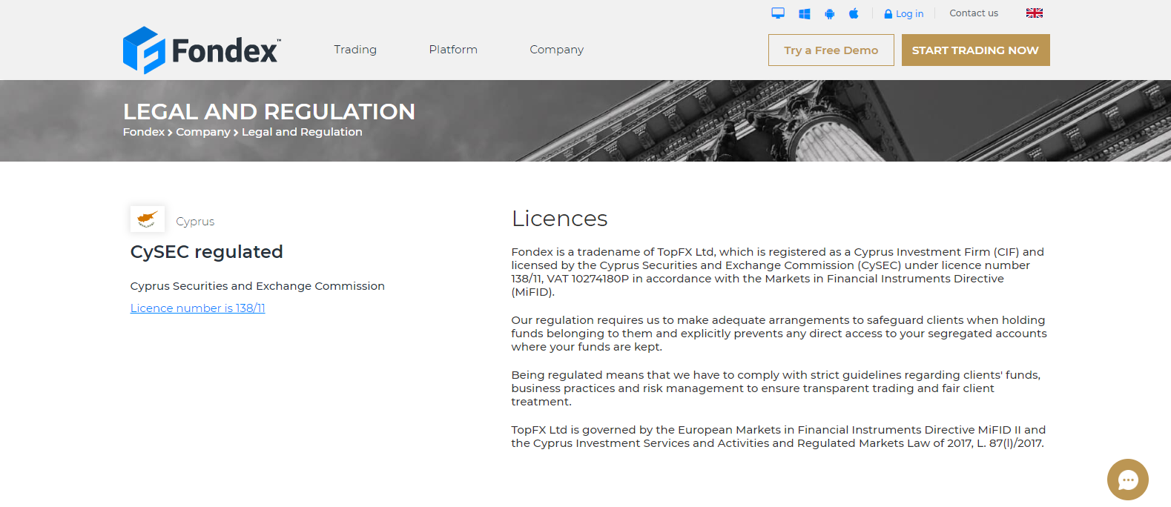
Task: Expand the Platform menu
Action: point(453,50)
